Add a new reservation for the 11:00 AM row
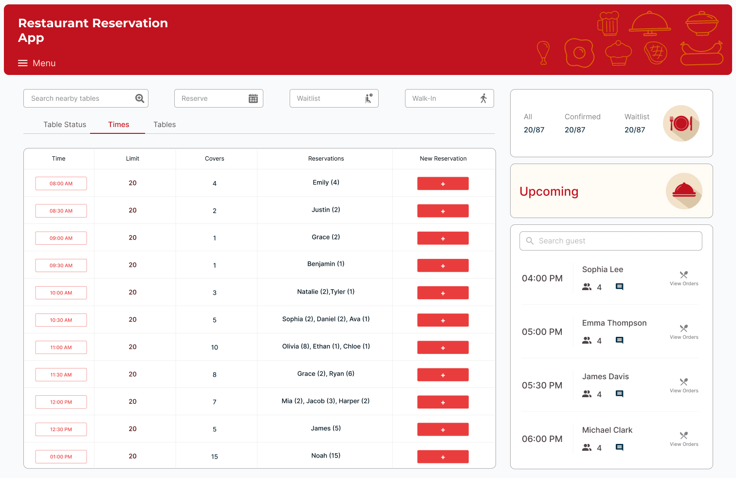Viewport: 736px width, 478px height. (443, 348)
